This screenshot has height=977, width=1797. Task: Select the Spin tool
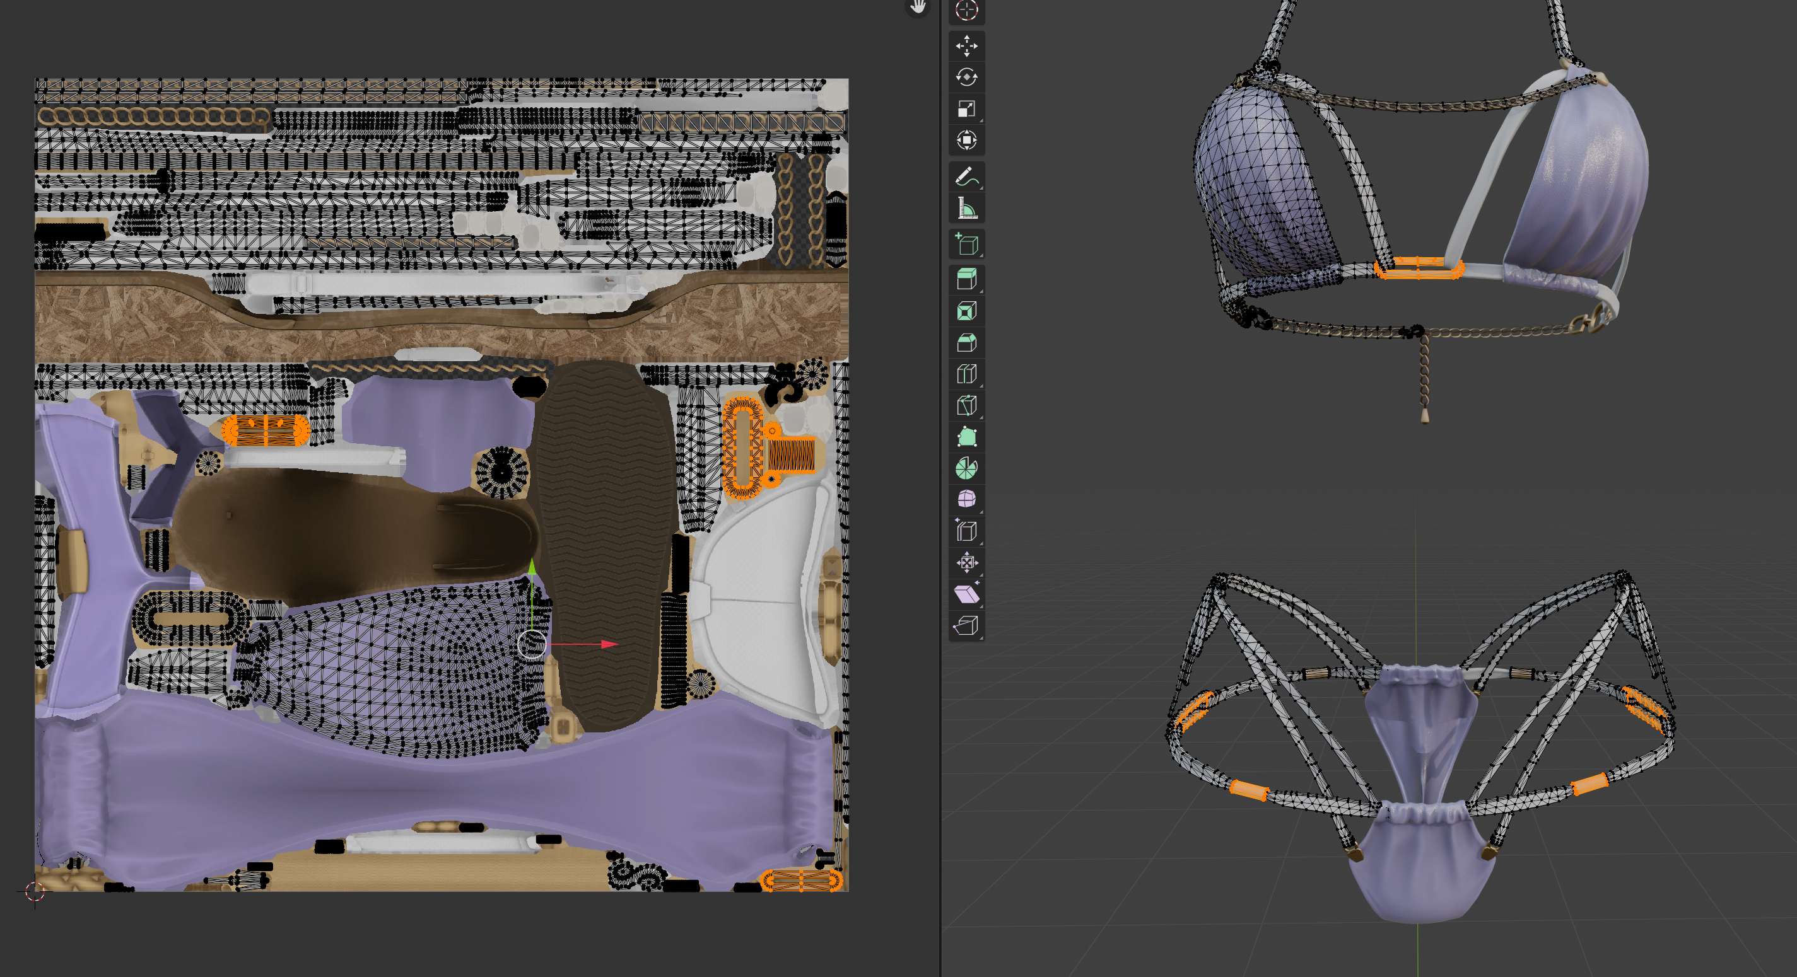tap(966, 468)
